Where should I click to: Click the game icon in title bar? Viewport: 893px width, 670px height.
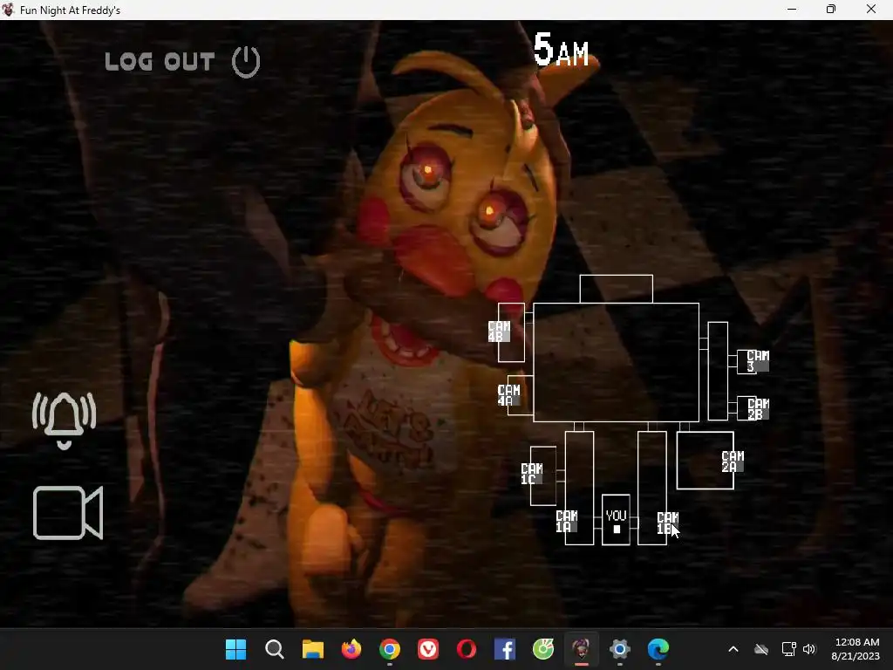tap(8, 10)
